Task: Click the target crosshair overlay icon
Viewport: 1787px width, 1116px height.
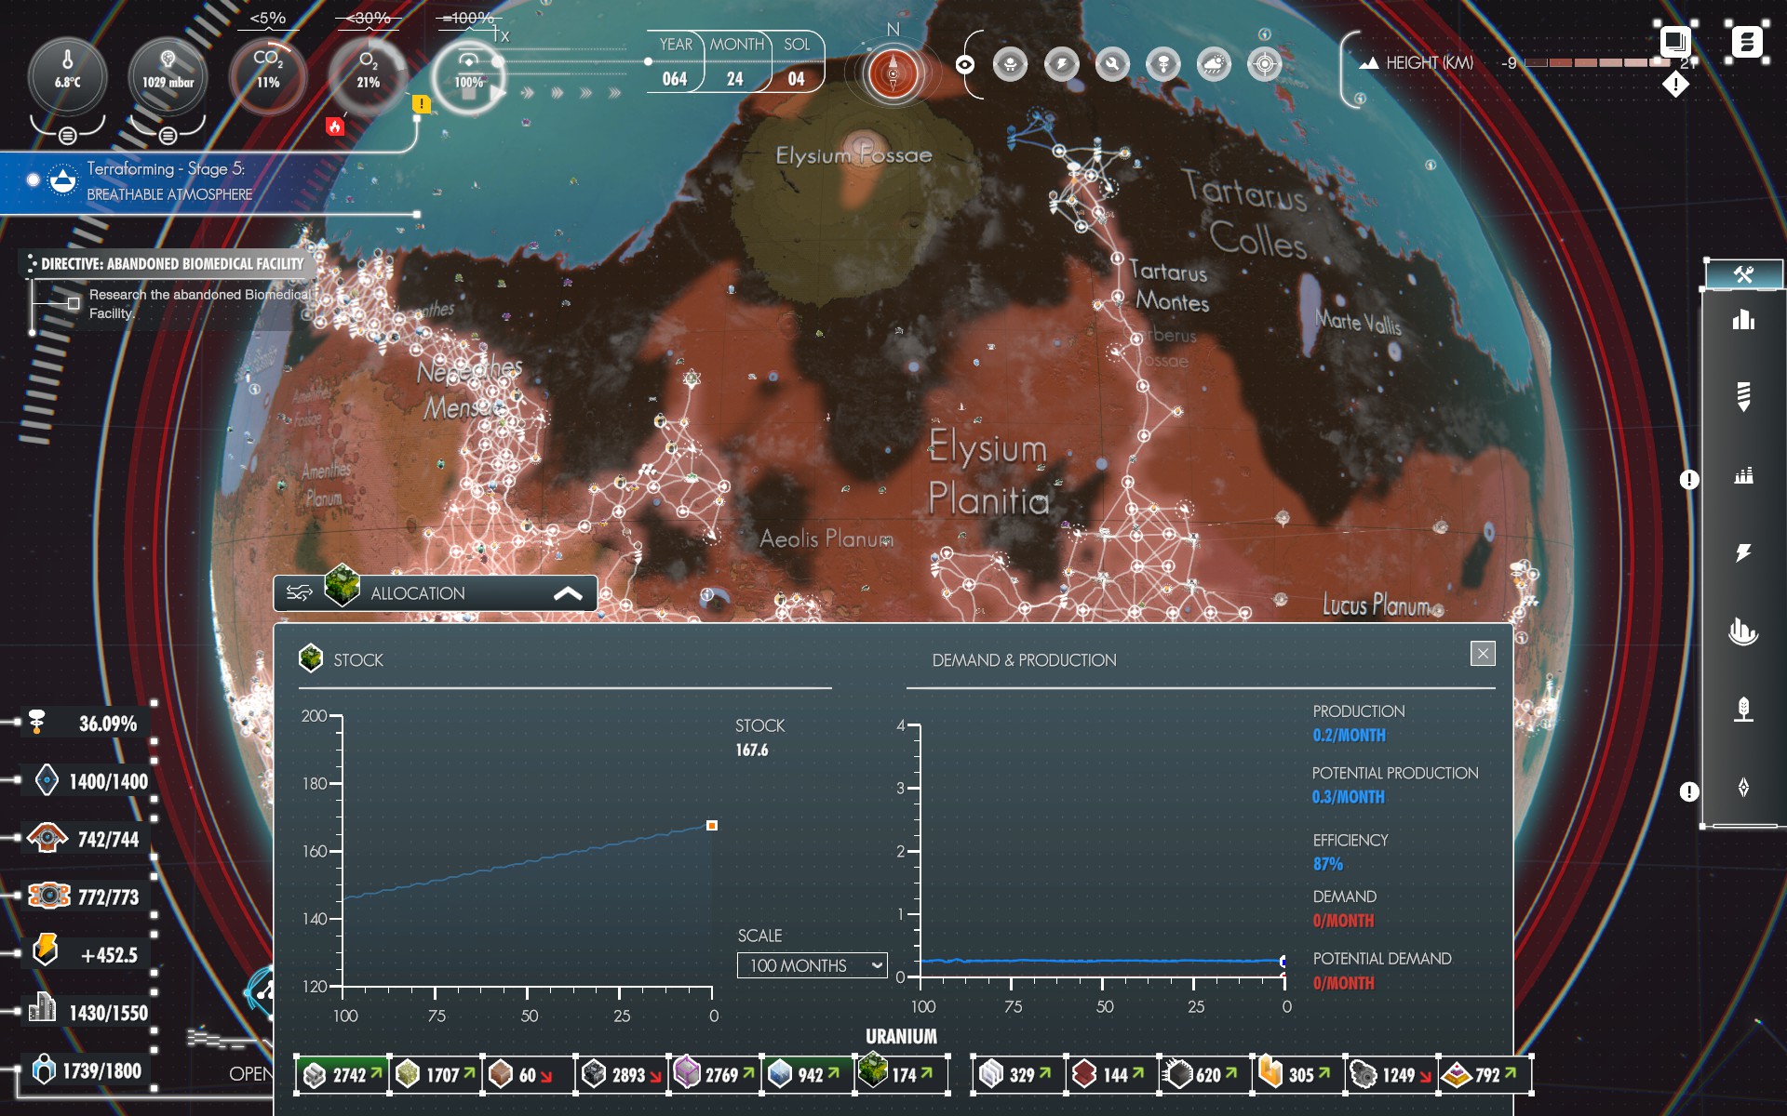Action: [x=1264, y=64]
